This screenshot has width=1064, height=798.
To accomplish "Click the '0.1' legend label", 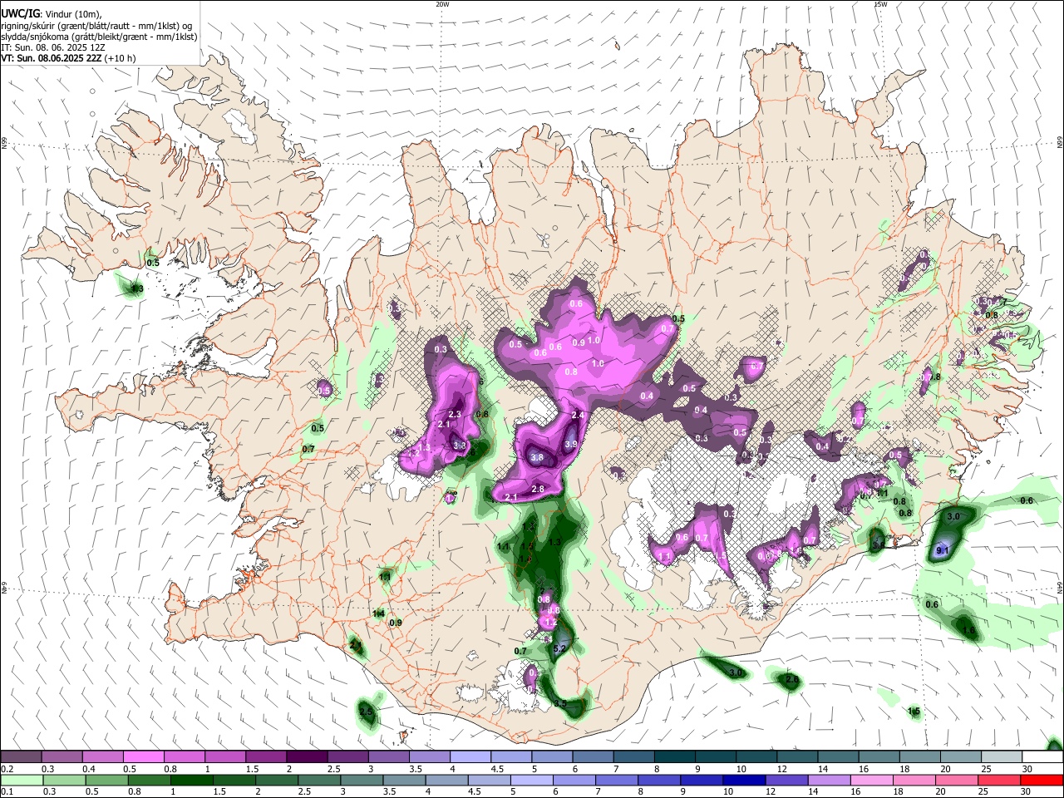I will tap(7, 792).
